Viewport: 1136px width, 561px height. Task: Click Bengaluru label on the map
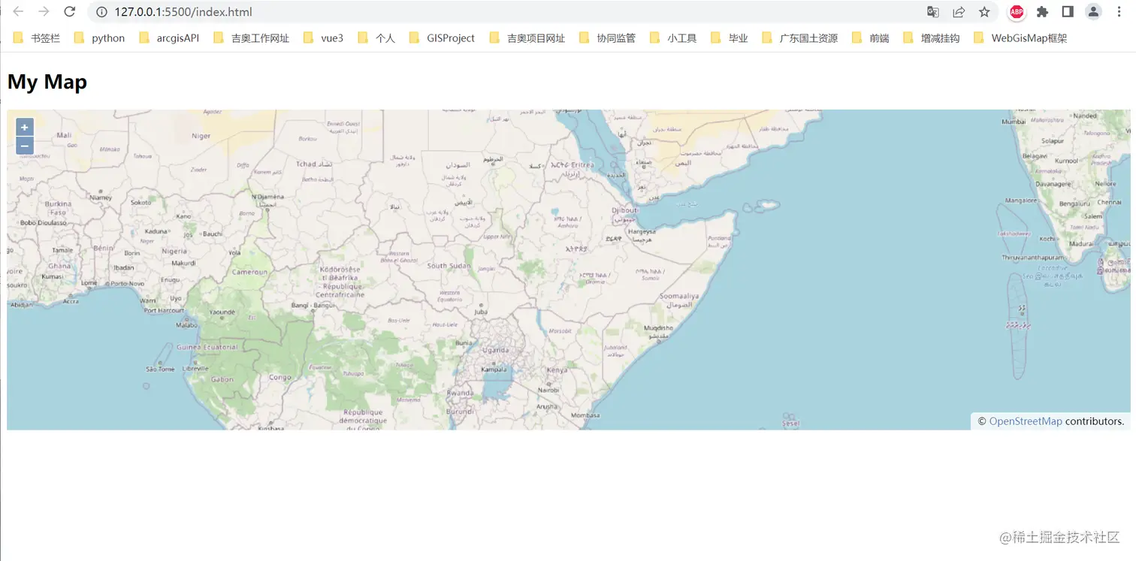(x=1074, y=204)
